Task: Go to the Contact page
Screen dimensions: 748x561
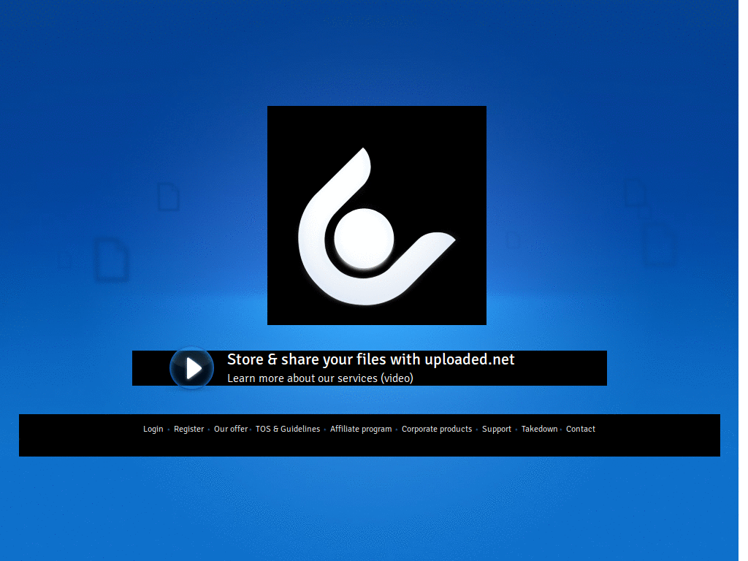Action: (581, 429)
